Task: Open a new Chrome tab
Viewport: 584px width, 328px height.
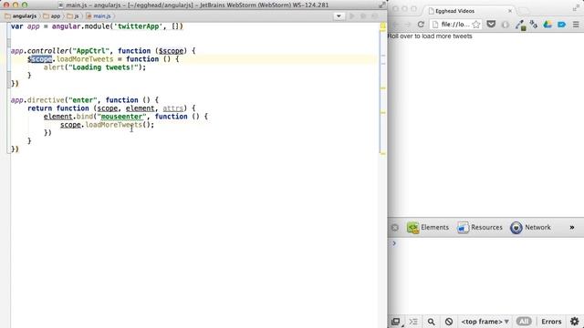Action: 524,11
